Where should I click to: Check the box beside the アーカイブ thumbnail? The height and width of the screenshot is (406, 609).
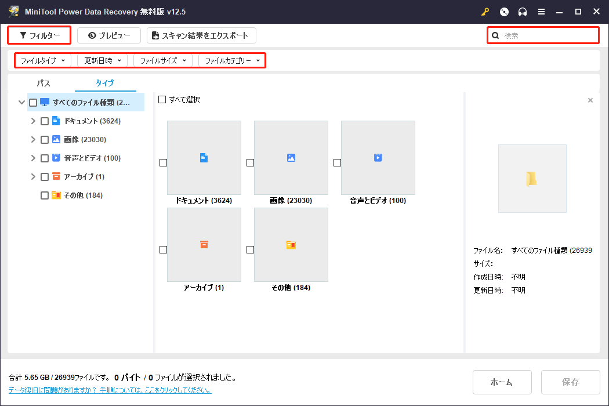click(163, 250)
